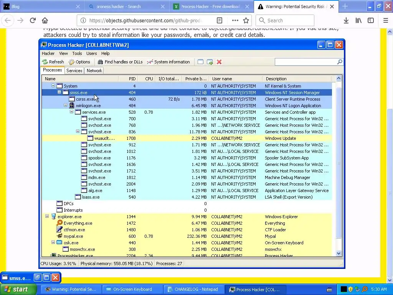This screenshot has width=393, height=295.
Task: Open the View menu
Action: tap(63, 53)
